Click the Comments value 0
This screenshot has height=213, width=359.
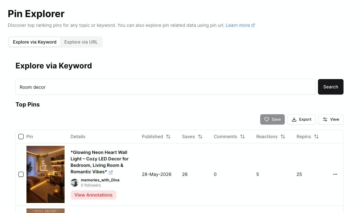click(x=215, y=174)
